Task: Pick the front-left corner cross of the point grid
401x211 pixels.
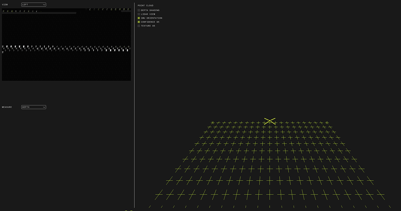Action: (x=159, y=194)
